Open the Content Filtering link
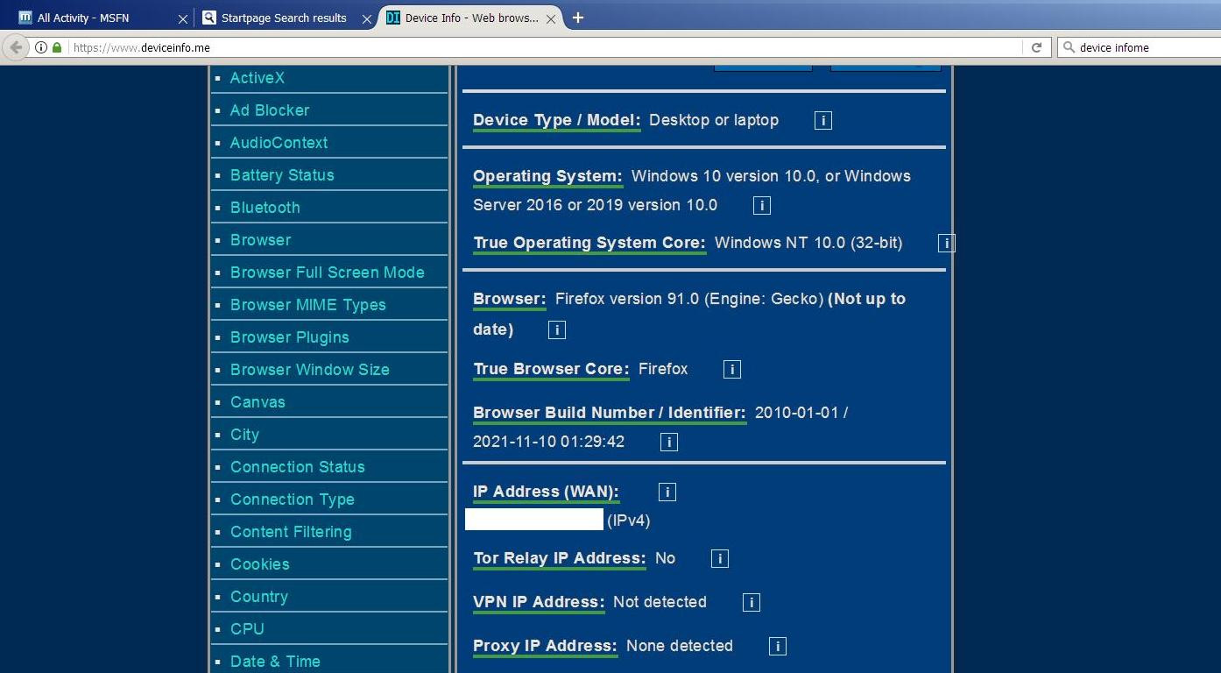Image resolution: width=1221 pixels, height=673 pixels. (x=291, y=532)
